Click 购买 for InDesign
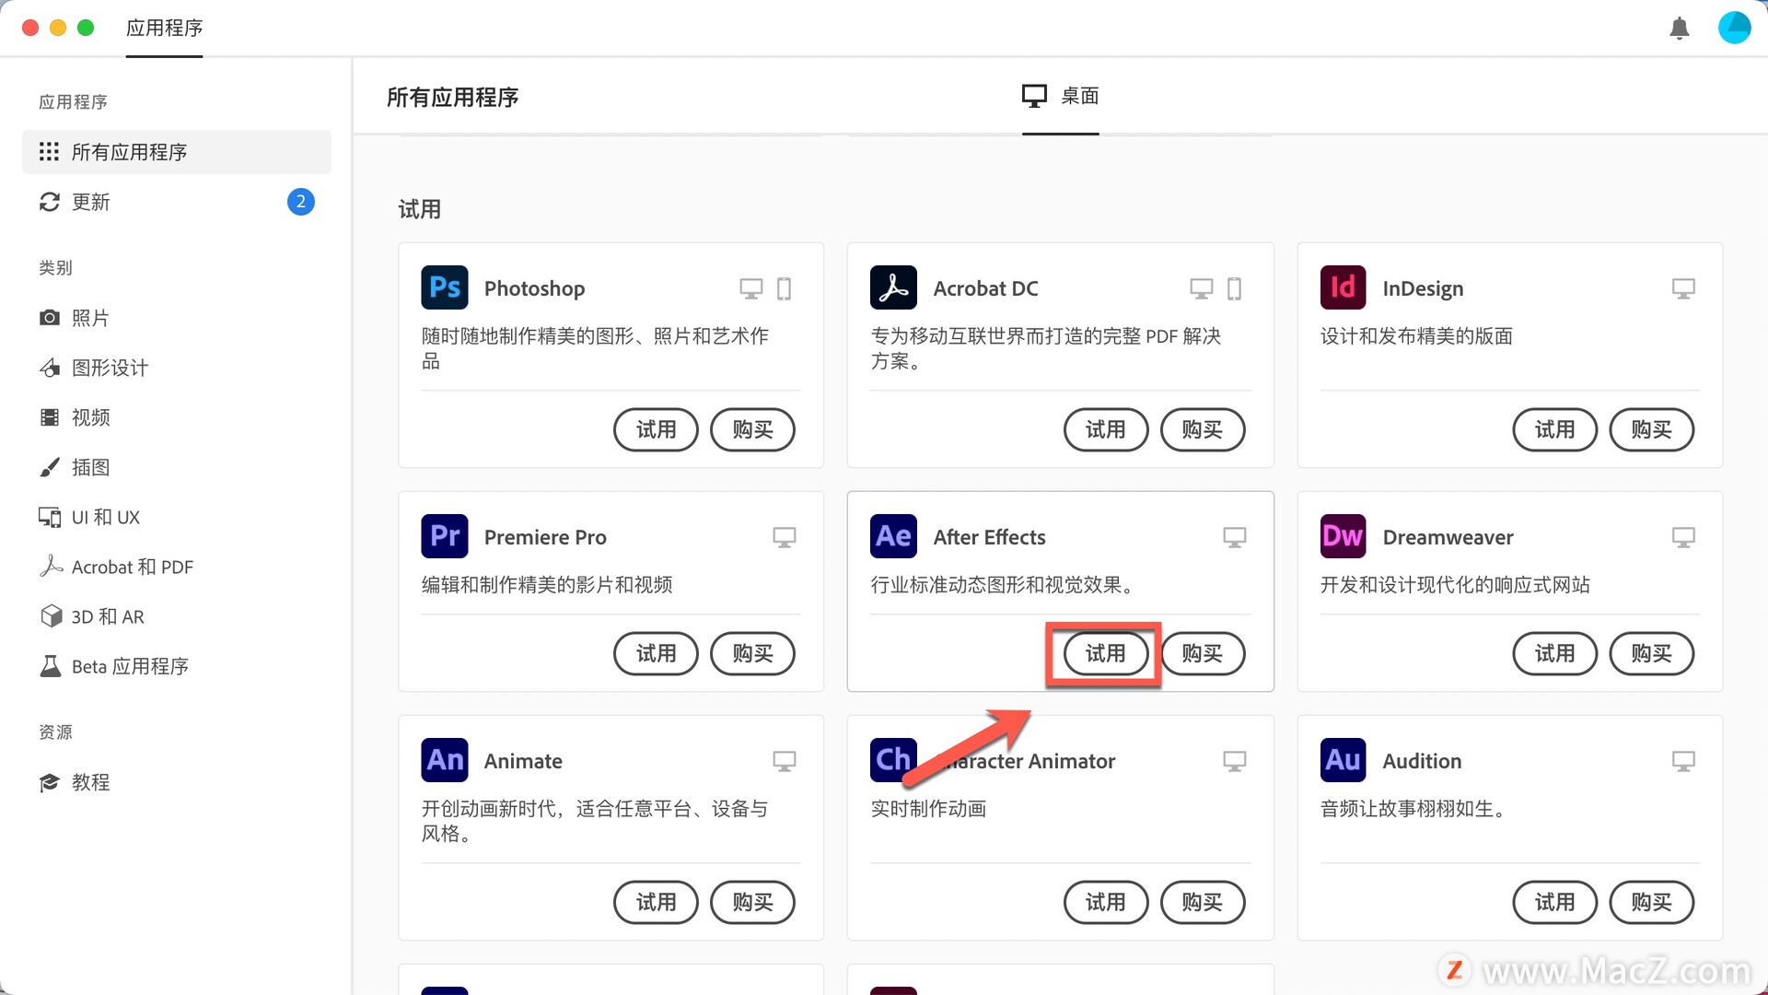The image size is (1768, 995). tap(1651, 430)
